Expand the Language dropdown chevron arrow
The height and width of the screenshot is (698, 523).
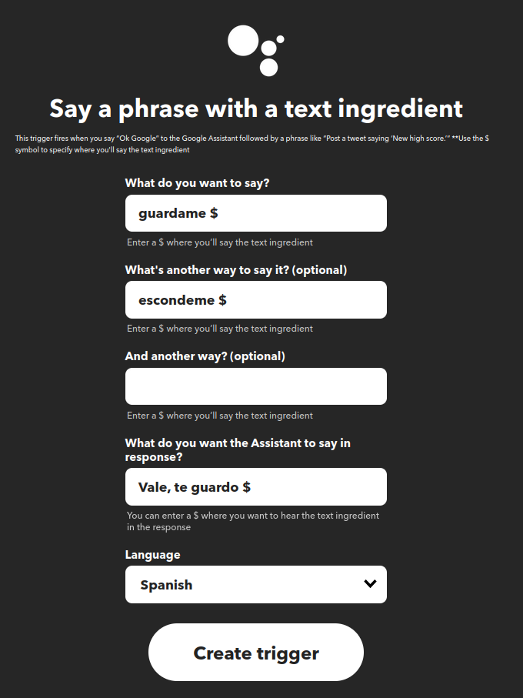(370, 584)
